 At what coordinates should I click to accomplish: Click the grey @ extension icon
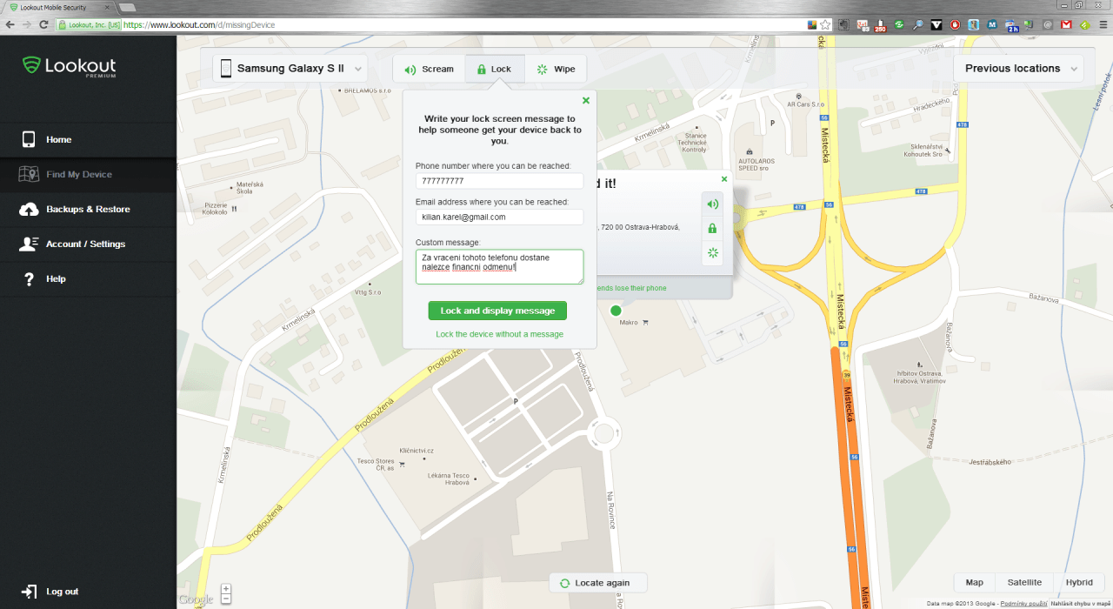pyautogui.click(x=1048, y=25)
